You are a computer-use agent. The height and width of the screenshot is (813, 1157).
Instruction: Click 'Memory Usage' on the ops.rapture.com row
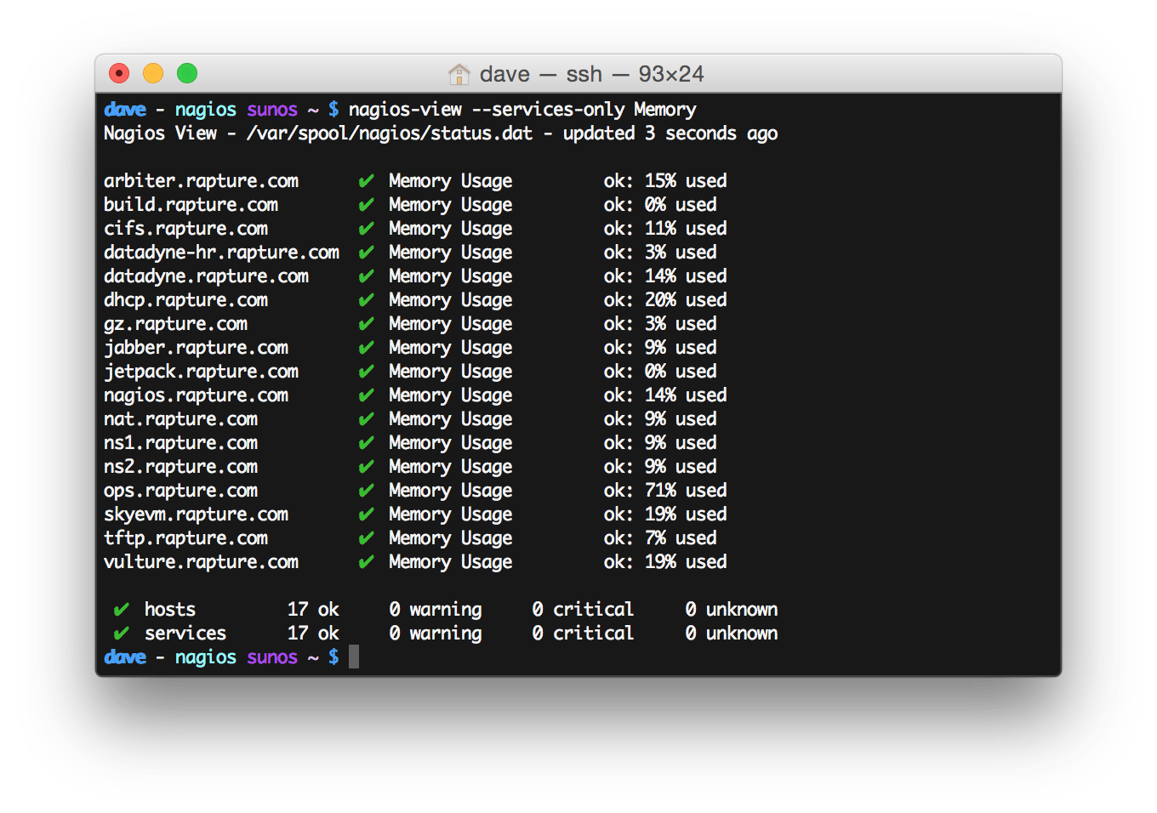[x=451, y=491]
